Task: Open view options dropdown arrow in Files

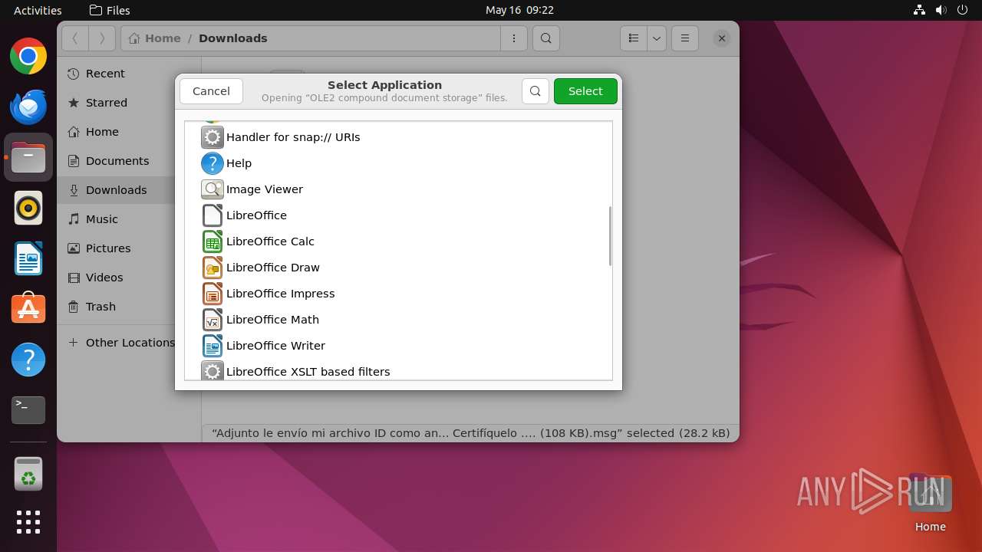Action: tap(656, 38)
